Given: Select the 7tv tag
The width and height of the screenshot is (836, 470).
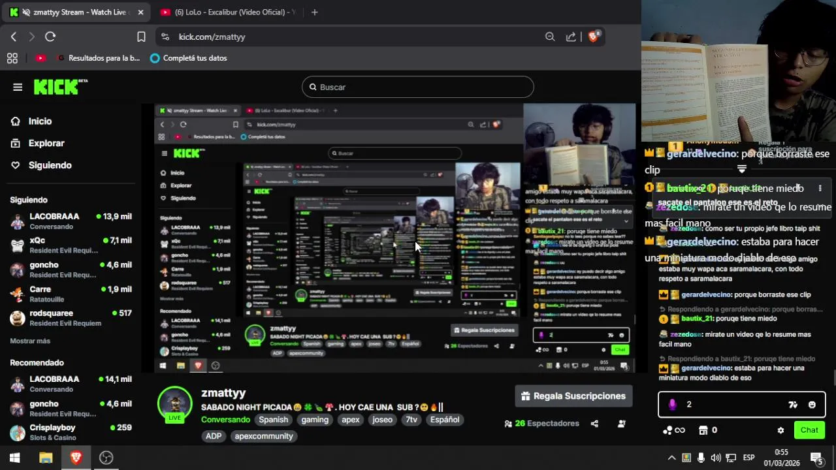Looking at the screenshot, I should point(411,420).
